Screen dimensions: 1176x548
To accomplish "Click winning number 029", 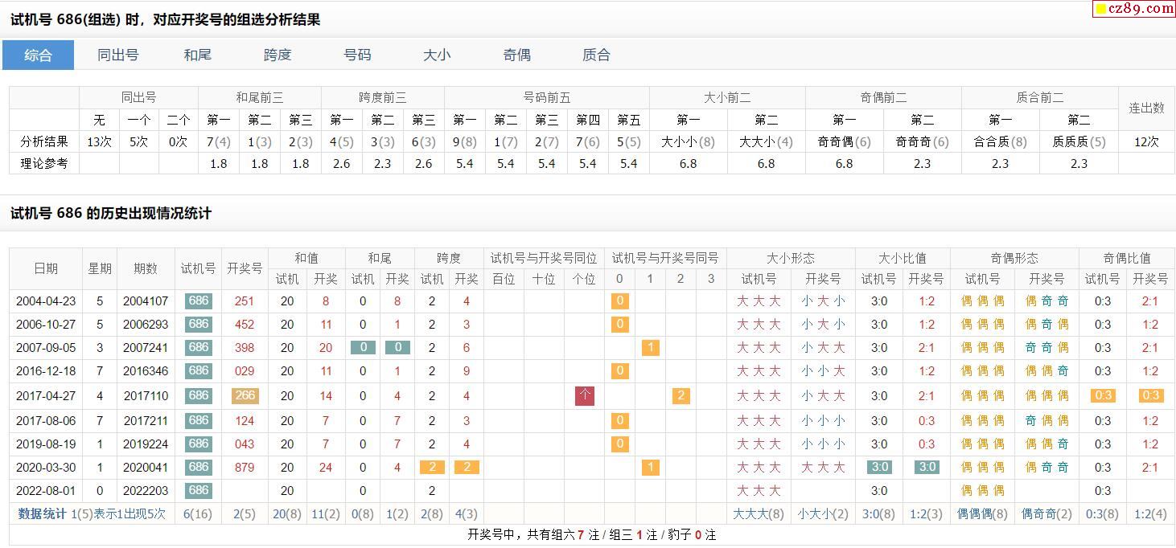I will coord(245,371).
